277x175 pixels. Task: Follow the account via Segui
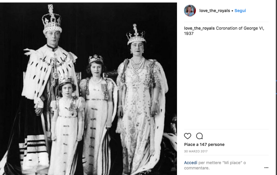(240, 10)
